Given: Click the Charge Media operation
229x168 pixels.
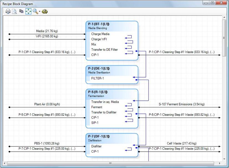Looking at the screenshot, I should [x=100, y=34].
